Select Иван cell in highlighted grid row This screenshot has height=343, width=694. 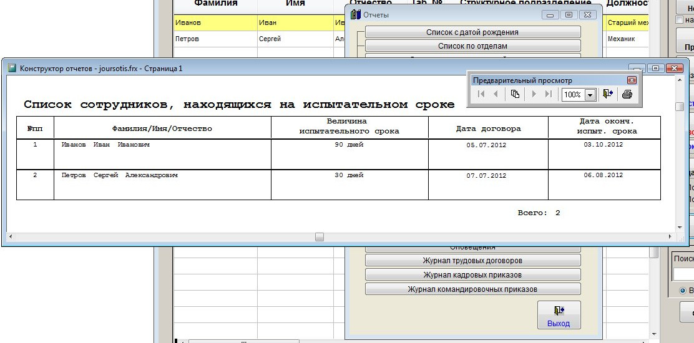tap(296, 22)
